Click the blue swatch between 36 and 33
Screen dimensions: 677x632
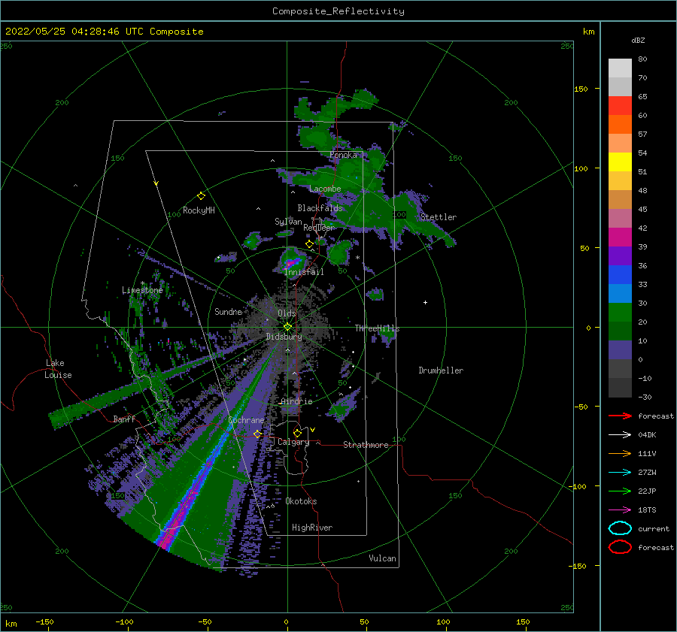(x=620, y=274)
